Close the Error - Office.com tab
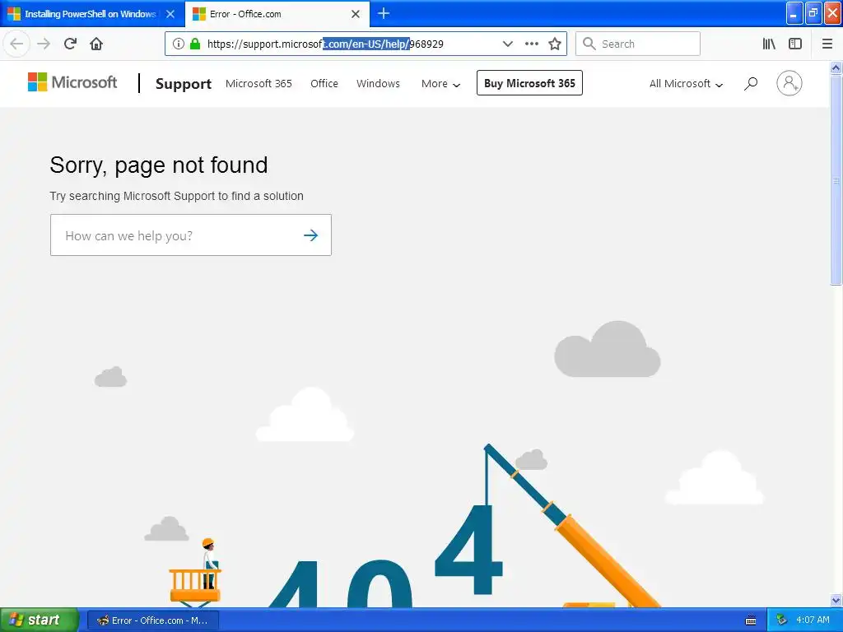The height and width of the screenshot is (632, 843). [356, 14]
